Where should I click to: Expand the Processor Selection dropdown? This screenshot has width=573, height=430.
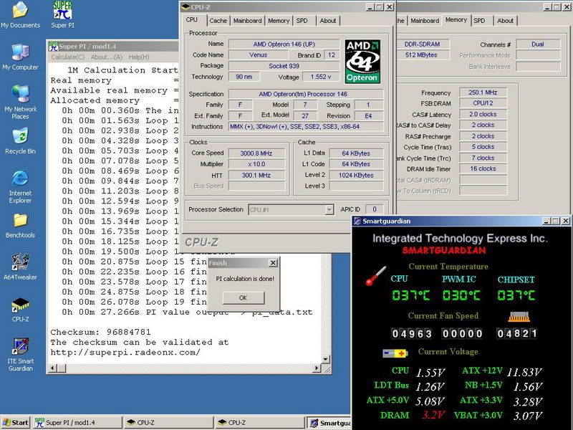329,210
